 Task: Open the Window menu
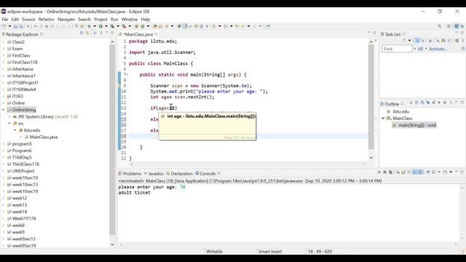130,19
